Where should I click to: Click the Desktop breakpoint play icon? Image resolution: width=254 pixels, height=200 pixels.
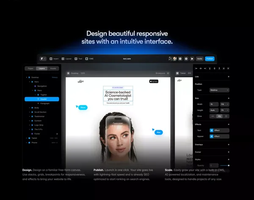pyautogui.click(x=68, y=73)
